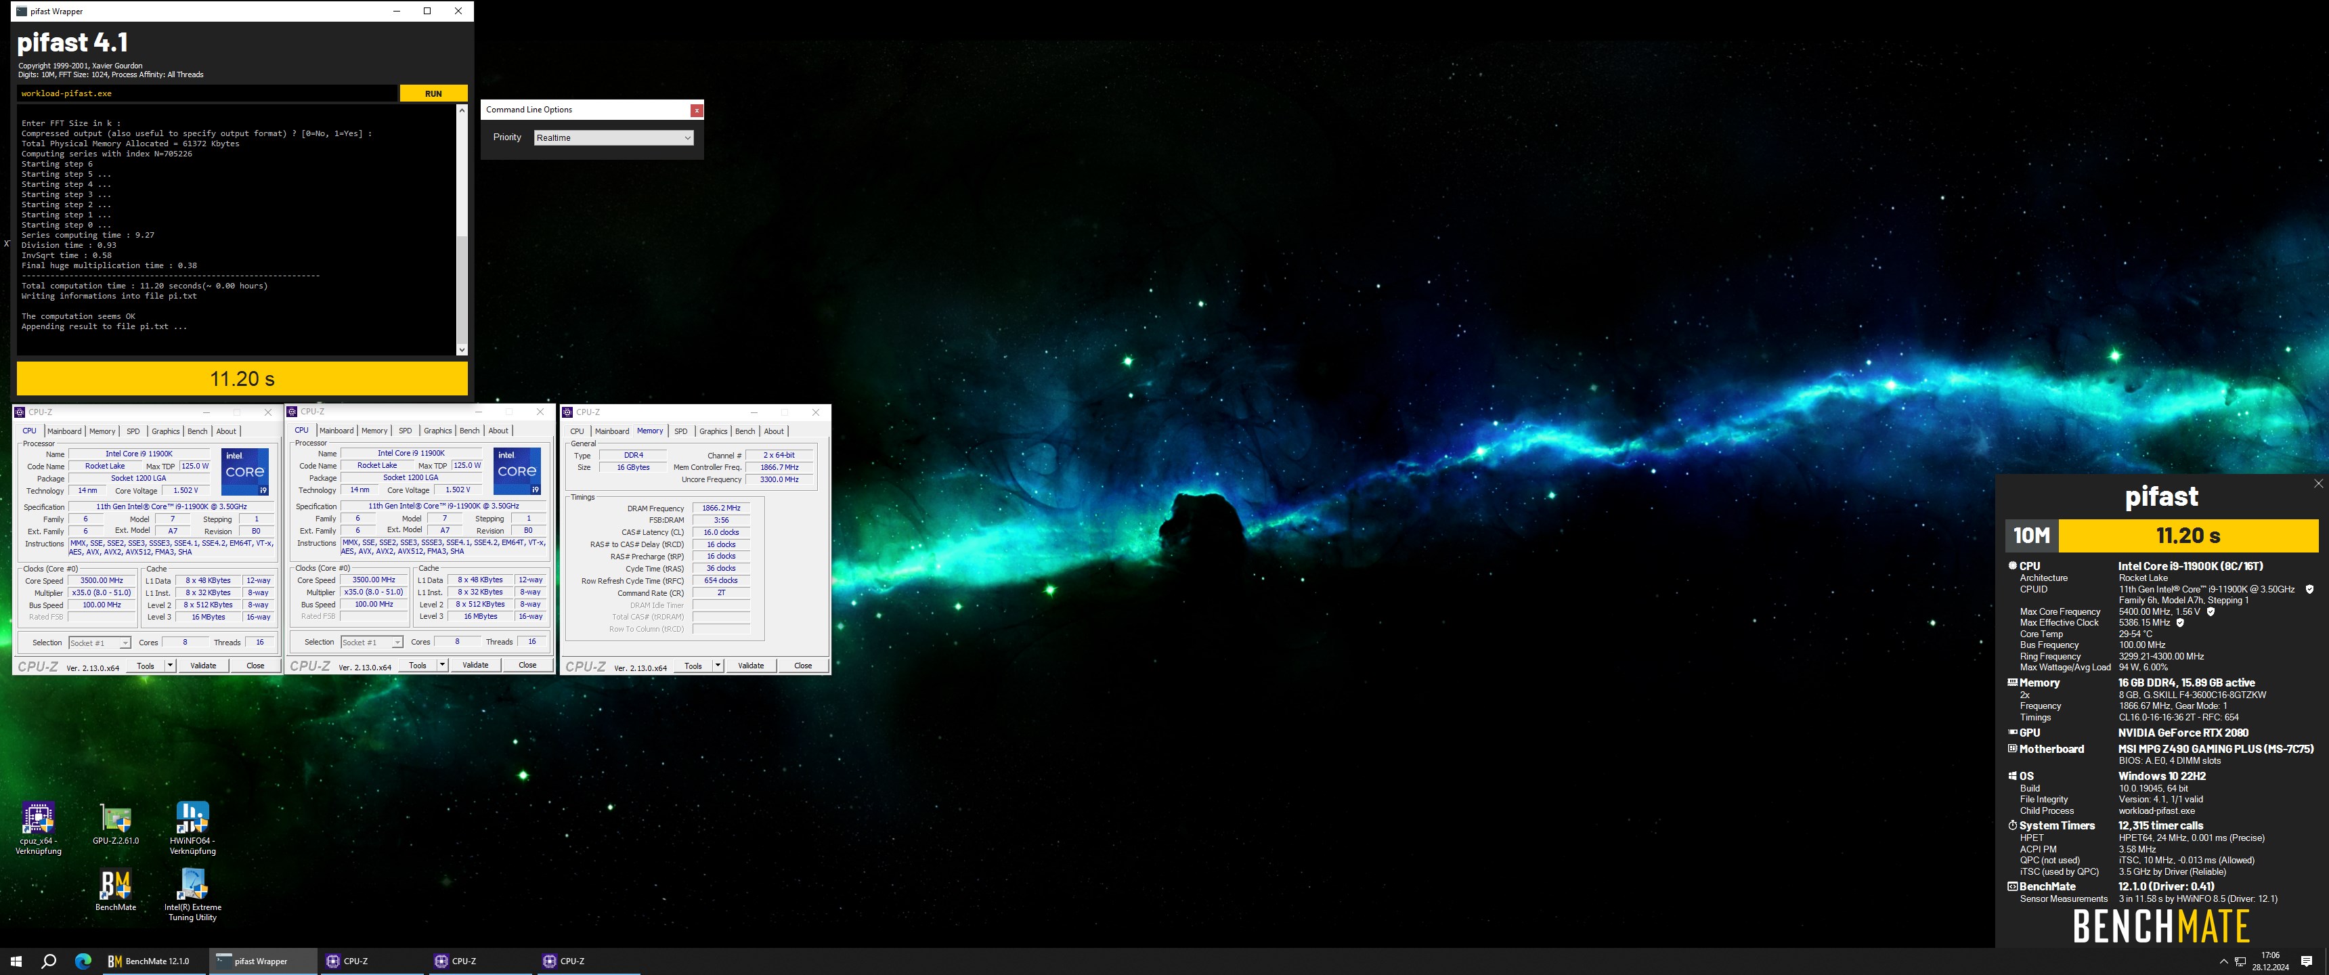Screen dimensions: 2329x975
Task: Close the Command Line Options dialog
Action: click(x=696, y=110)
